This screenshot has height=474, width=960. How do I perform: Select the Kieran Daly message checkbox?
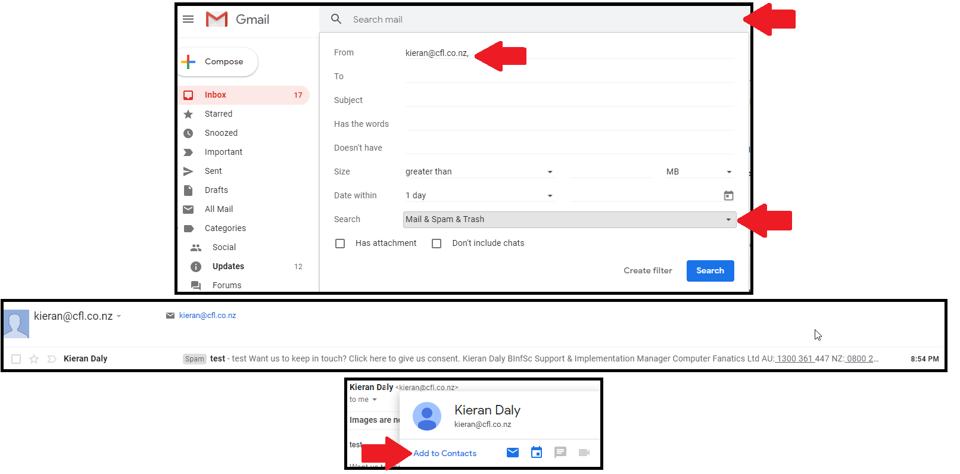click(16, 358)
